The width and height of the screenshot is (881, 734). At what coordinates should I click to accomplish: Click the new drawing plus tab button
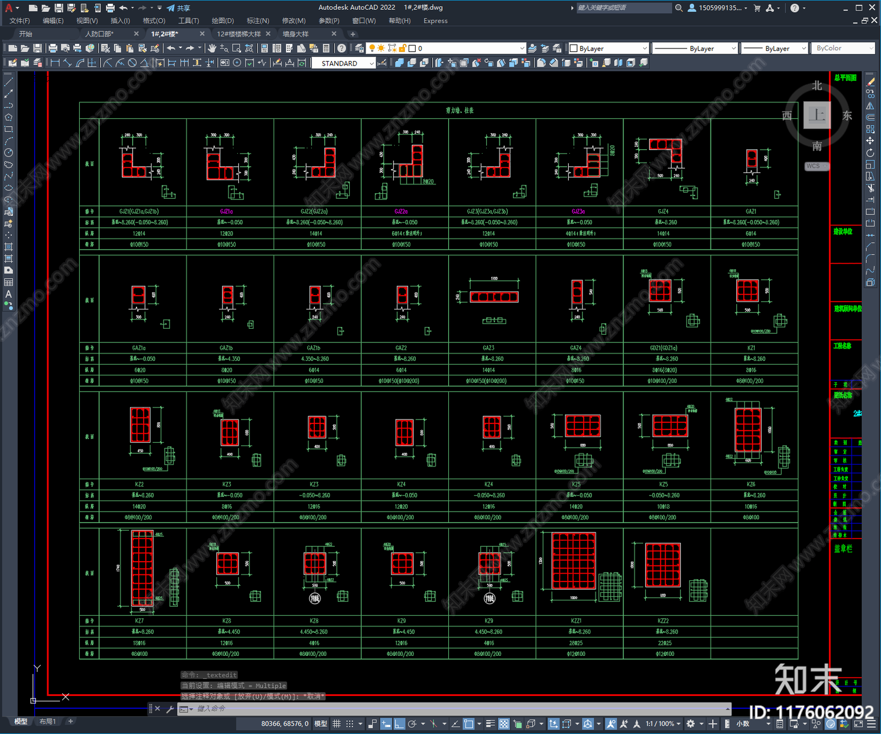(x=353, y=34)
